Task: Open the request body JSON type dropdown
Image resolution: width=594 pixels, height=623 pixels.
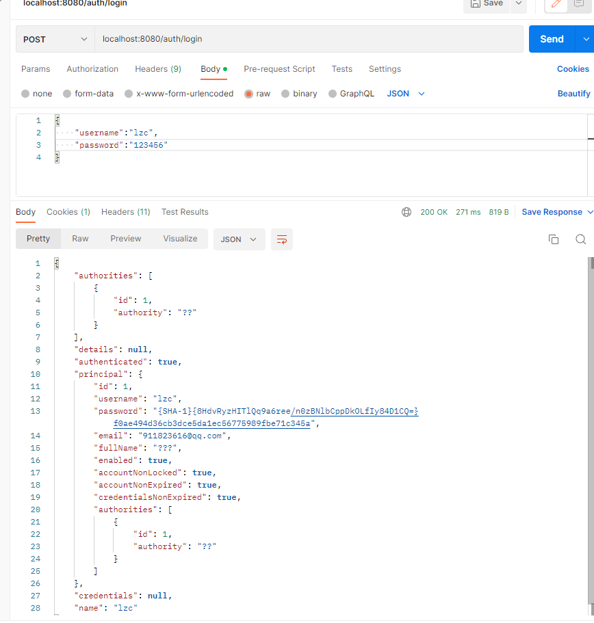Action: pos(406,94)
